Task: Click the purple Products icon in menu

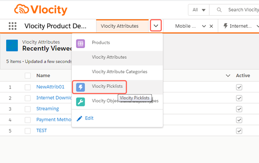Action: (81, 44)
